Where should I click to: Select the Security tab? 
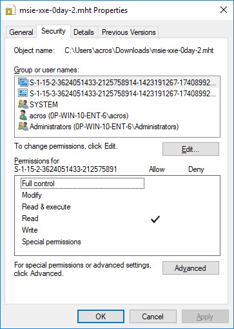coord(54,31)
